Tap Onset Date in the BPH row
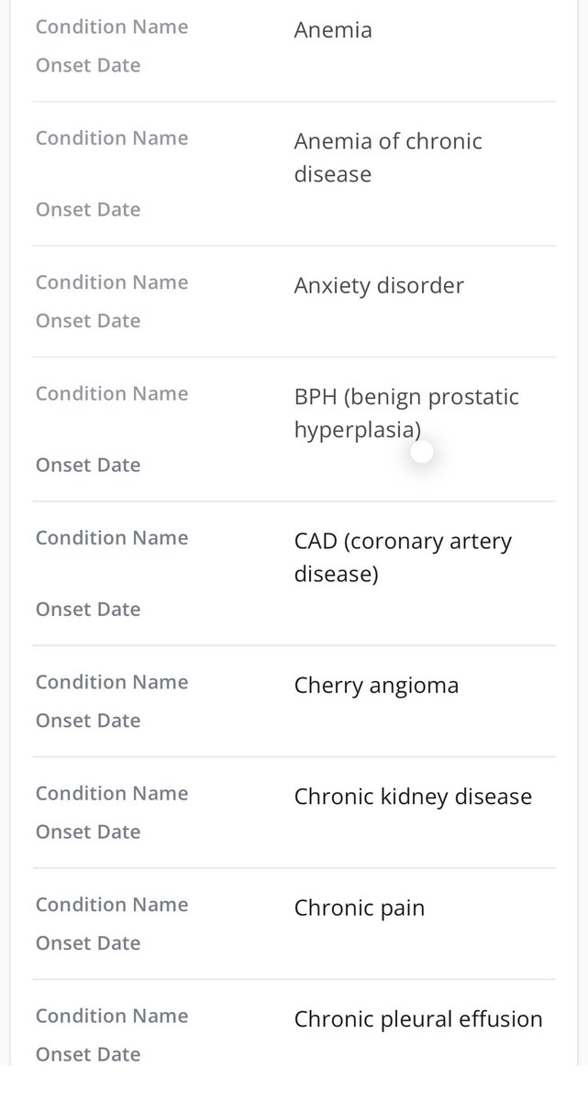The image size is (588, 1100). pos(88,465)
